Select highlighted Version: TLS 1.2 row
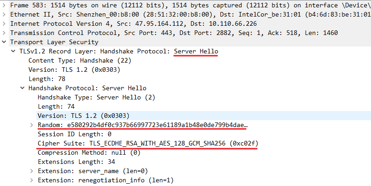The image size is (371, 186). 83,116
